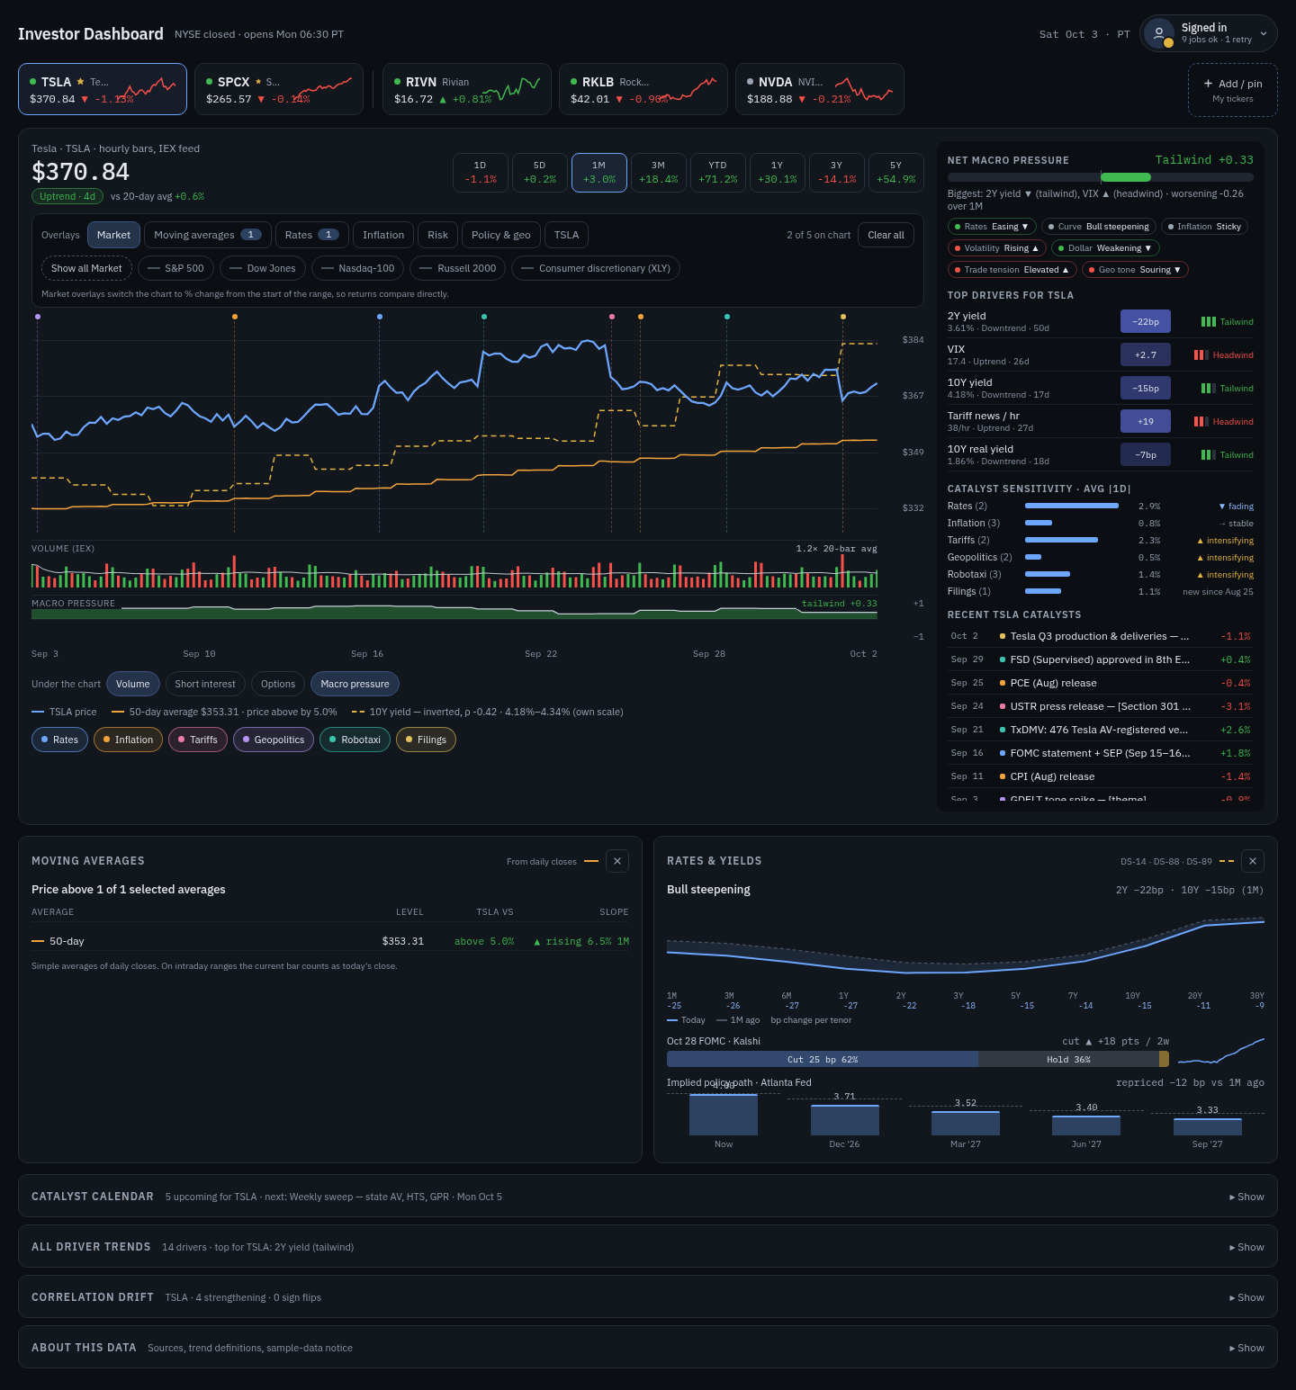This screenshot has width=1296, height=1390.
Task: Open the signed-in account avatar
Action: pyautogui.click(x=1159, y=33)
